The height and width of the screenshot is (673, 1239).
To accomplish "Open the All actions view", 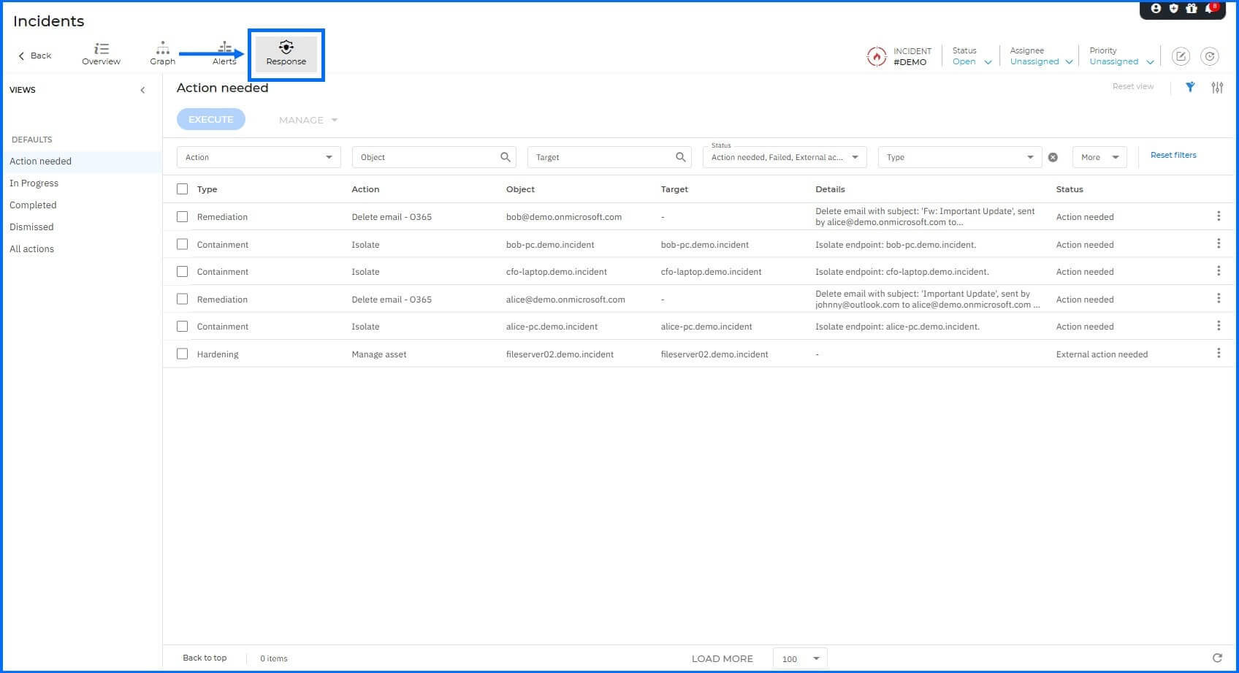I will [x=31, y=248].
